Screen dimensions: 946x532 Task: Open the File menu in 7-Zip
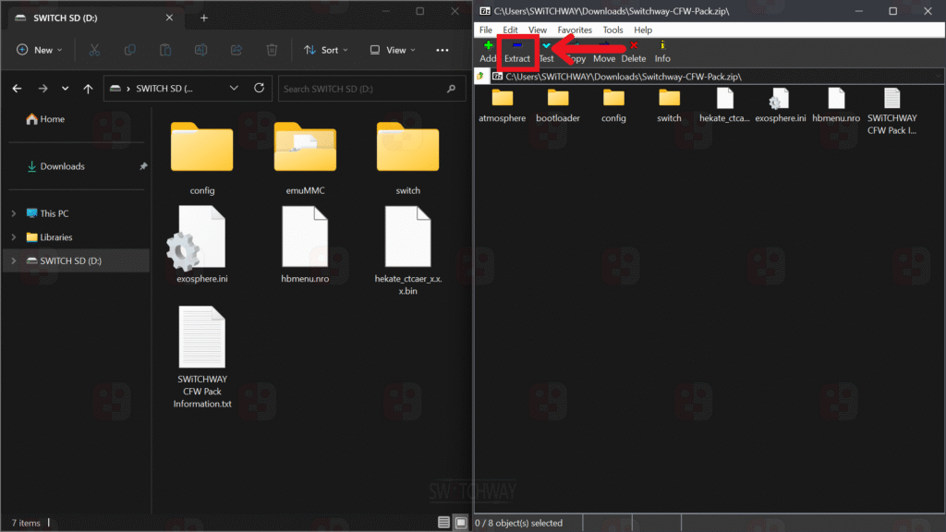486,30
